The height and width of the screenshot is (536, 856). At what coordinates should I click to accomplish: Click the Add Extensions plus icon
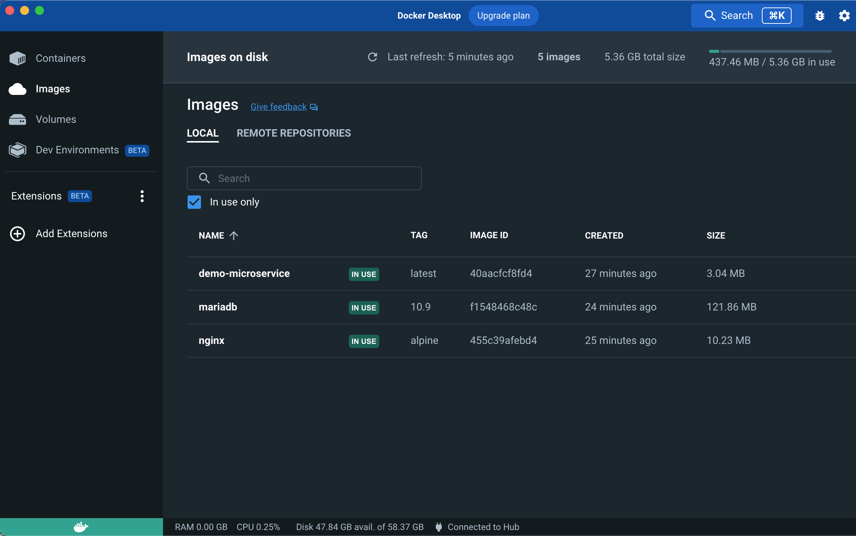17,234
